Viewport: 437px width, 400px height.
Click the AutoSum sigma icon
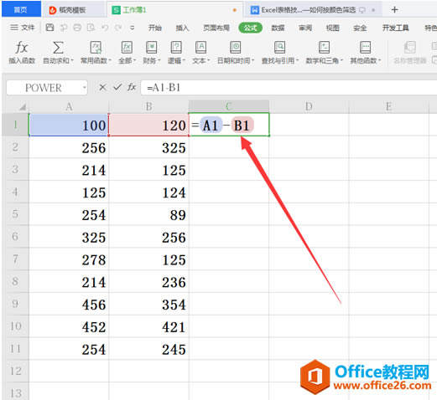[58, 48]
